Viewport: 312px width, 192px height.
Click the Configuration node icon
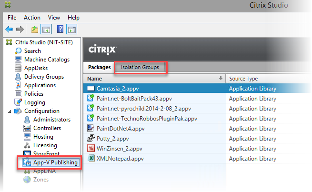click(18, 111)
